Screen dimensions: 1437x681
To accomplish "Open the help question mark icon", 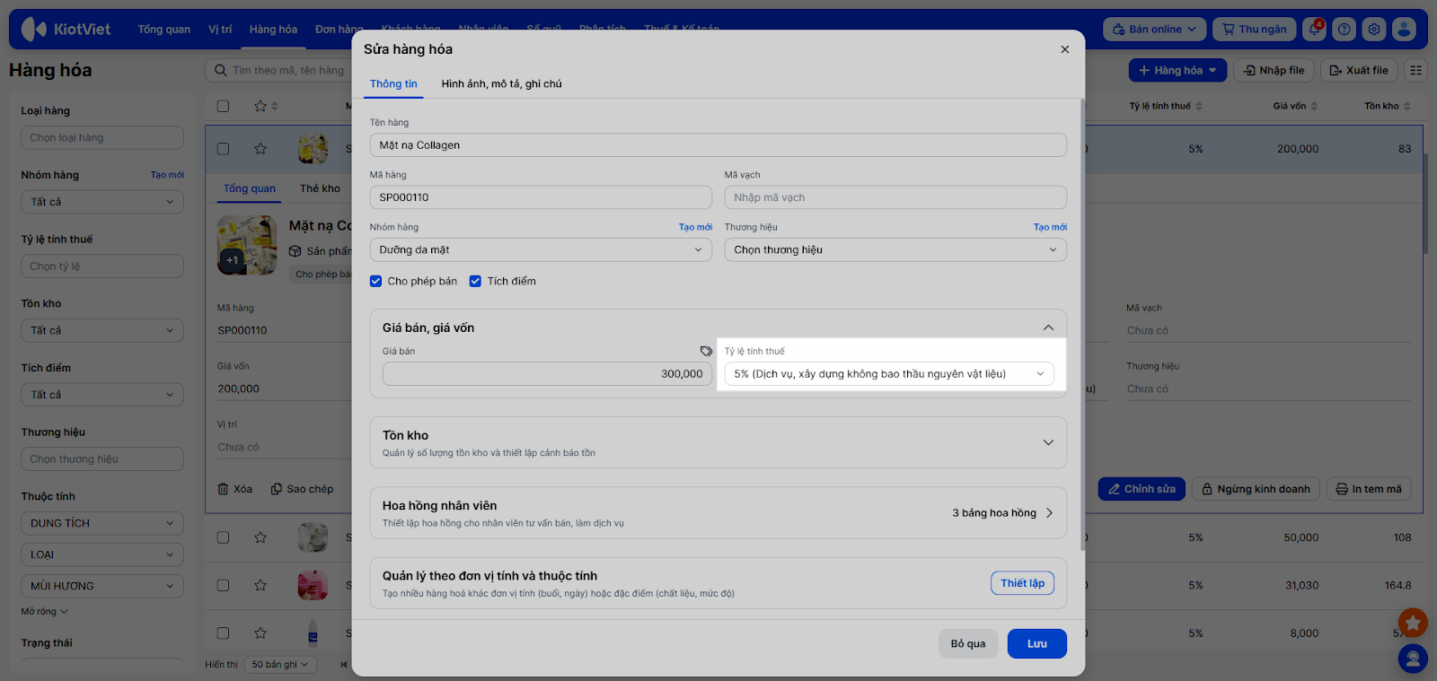I will [1344, 30].
